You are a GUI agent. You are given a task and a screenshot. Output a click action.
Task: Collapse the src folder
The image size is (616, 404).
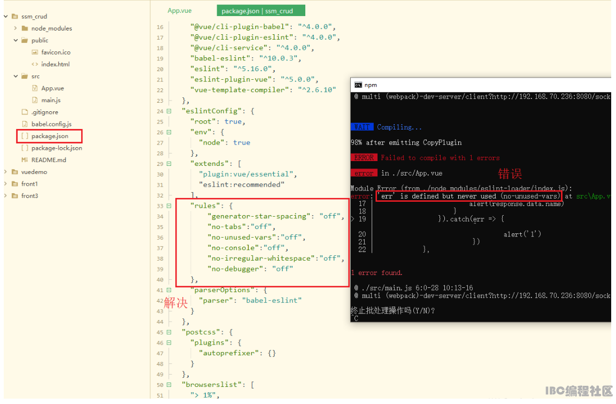click(16, 76)
